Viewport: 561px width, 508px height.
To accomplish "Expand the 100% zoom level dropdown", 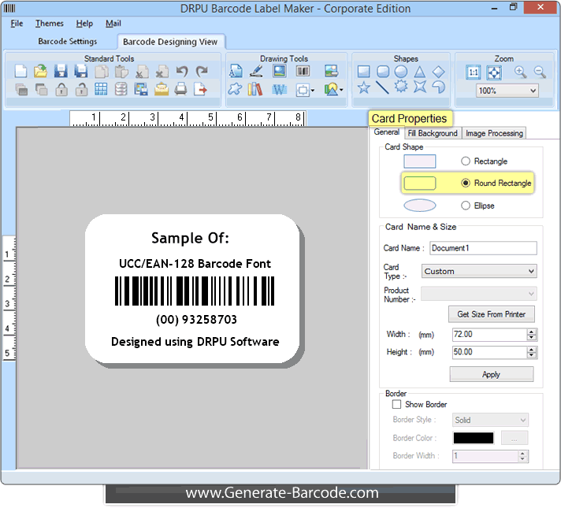I will (507, 91).
